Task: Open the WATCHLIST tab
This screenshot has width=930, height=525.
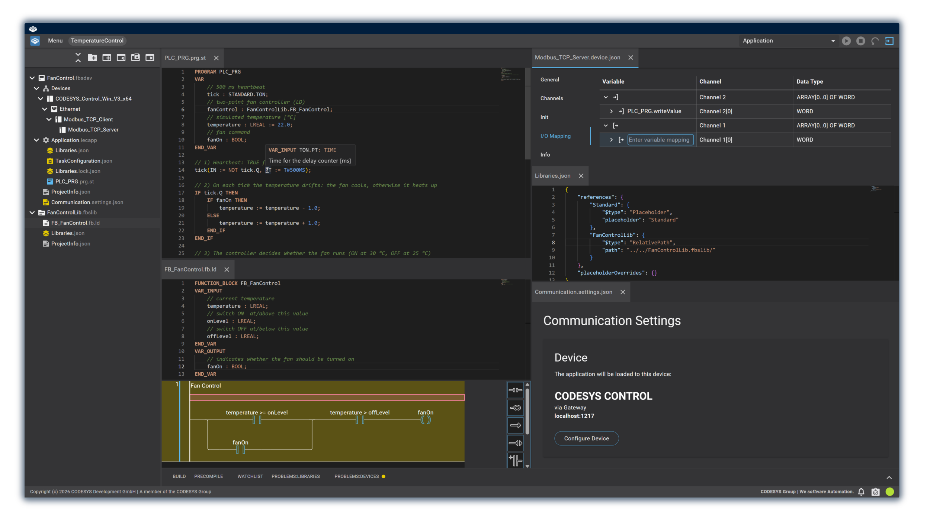Action: [250, 477]
